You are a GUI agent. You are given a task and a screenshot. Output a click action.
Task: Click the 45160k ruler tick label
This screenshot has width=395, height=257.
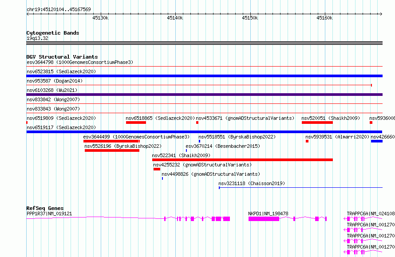tap(324, 18)
